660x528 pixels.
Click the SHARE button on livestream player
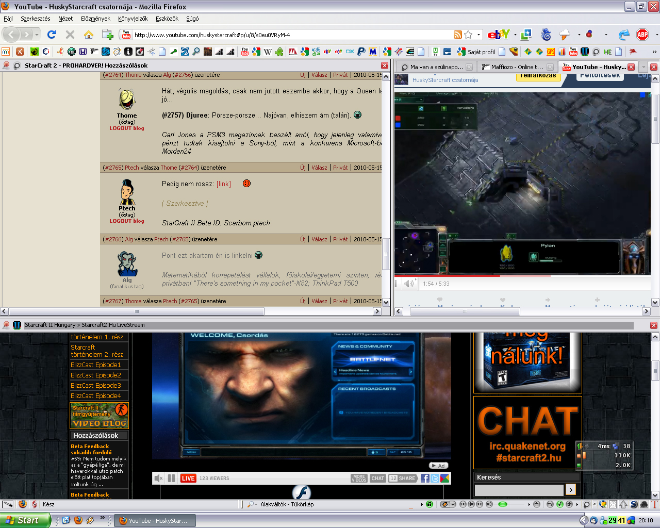click(402, 478)
